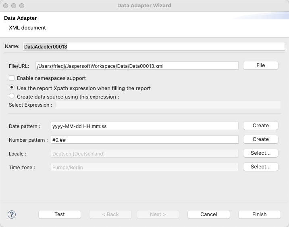Screen dimensions: 289x227
Task: Open the help question mark icon
Action: point(12,214)
